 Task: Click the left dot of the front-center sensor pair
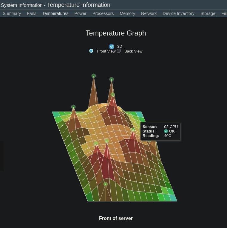(x=96, y=144)
